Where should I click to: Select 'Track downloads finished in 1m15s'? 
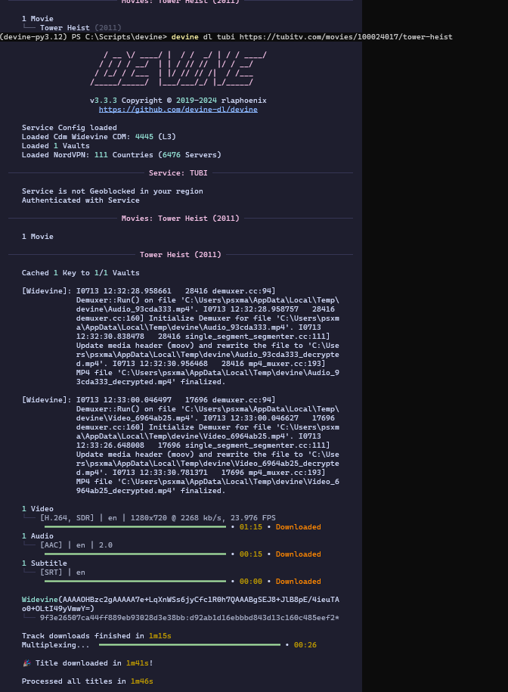tap(97, 636)
